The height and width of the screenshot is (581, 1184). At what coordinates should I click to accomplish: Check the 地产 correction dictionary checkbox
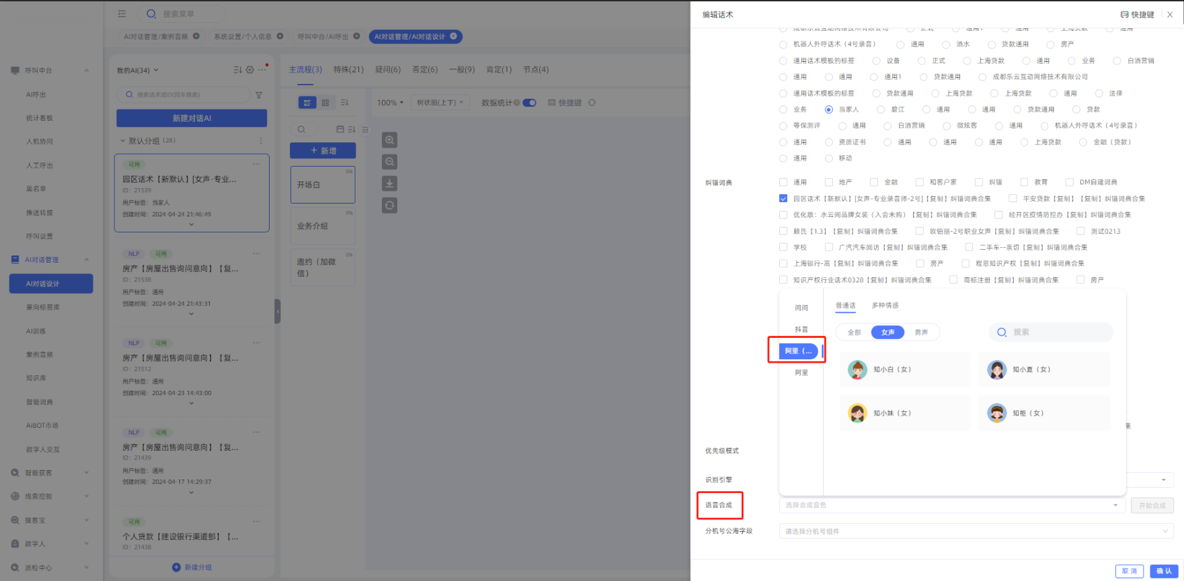coord(829,182)
